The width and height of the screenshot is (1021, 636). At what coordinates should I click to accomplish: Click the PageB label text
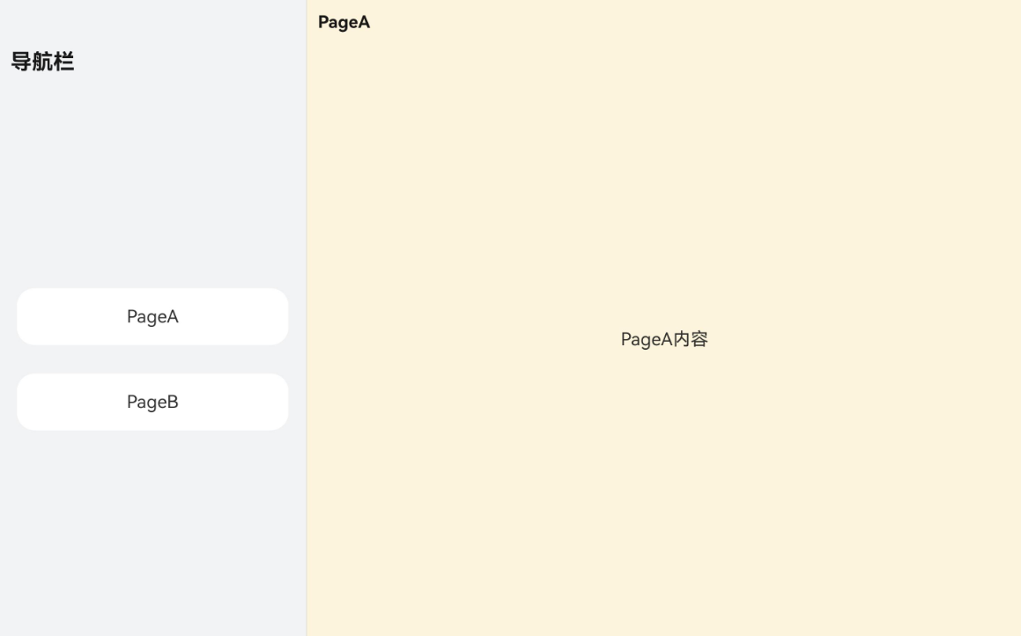(152, 402)
